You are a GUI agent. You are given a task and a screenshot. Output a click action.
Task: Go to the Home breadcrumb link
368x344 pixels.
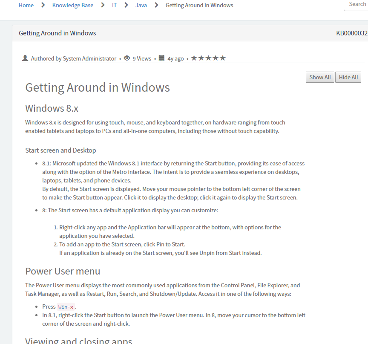[x=26, y=5]
